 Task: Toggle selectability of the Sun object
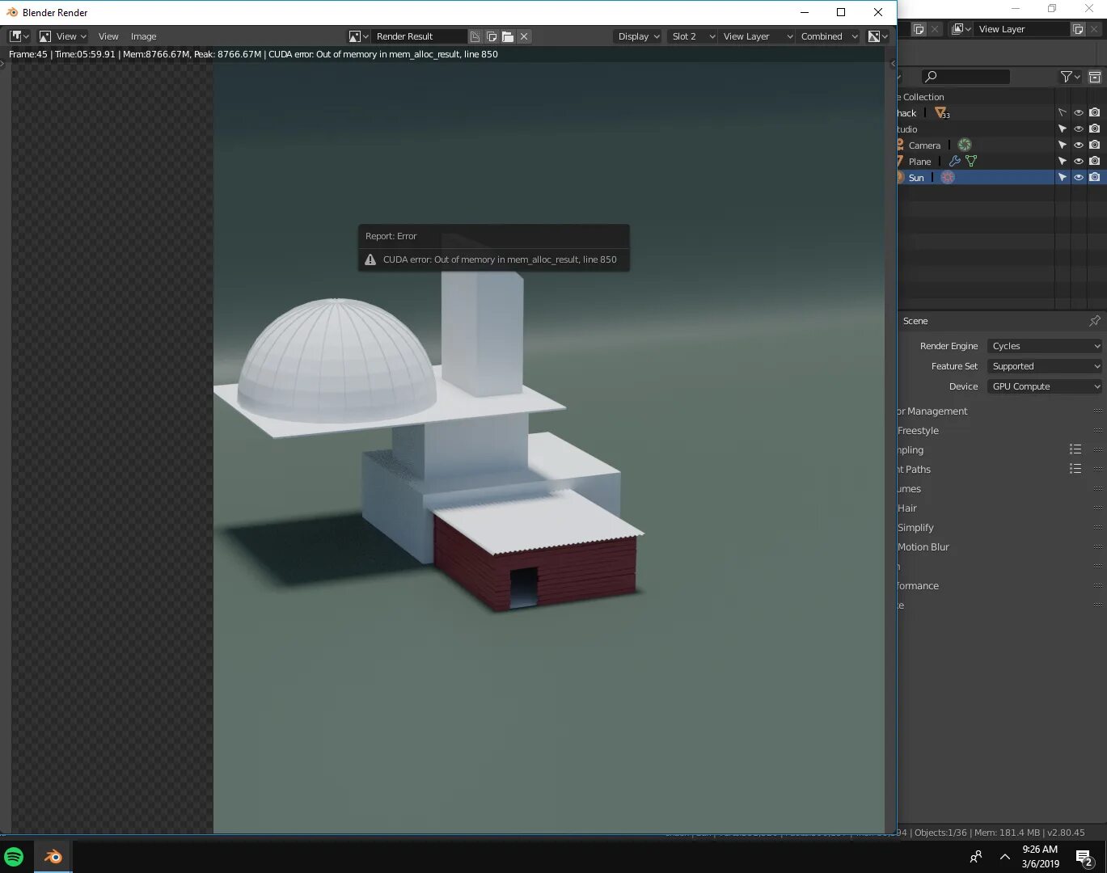click(x=1063, y=178)
